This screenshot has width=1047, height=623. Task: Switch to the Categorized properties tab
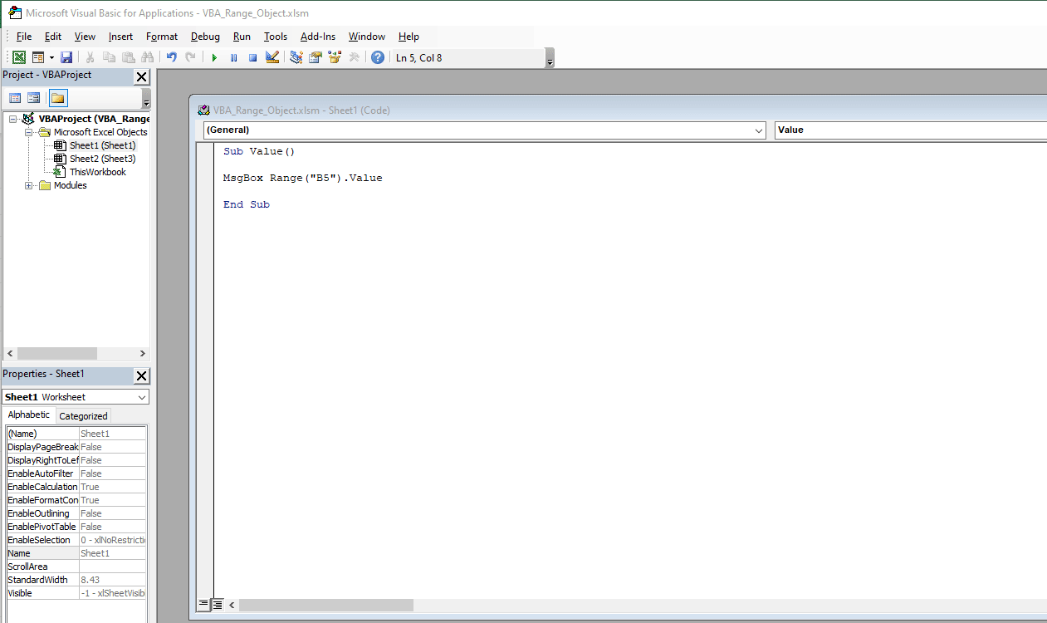coord(83,415)
